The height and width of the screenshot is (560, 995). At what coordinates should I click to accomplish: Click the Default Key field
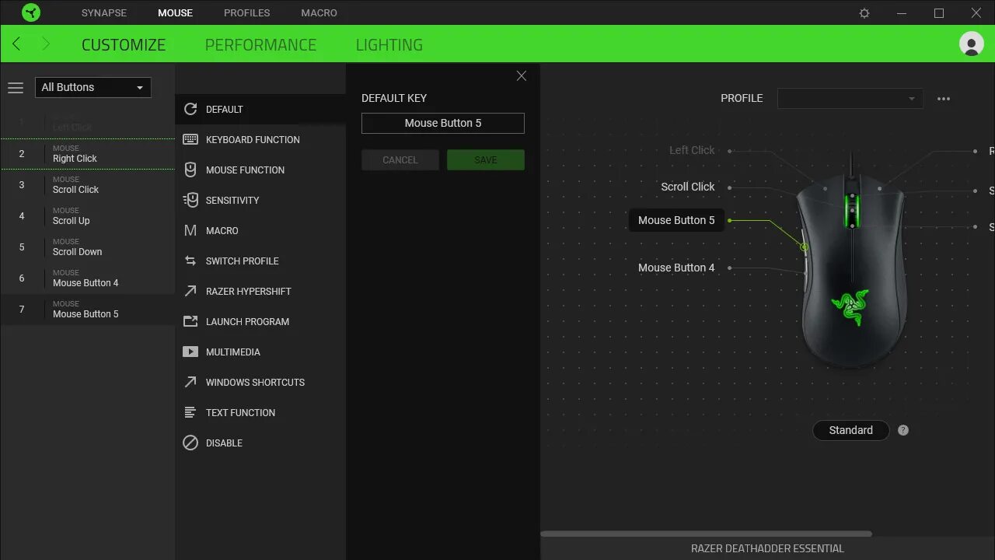pyautogui.click(x=443, y=123)
